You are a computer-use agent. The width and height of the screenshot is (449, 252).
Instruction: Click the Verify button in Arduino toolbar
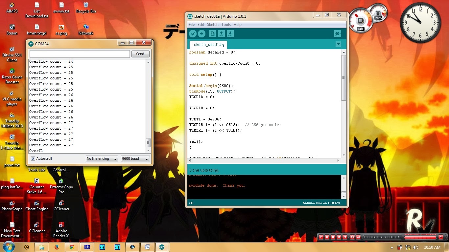(193, 33)
